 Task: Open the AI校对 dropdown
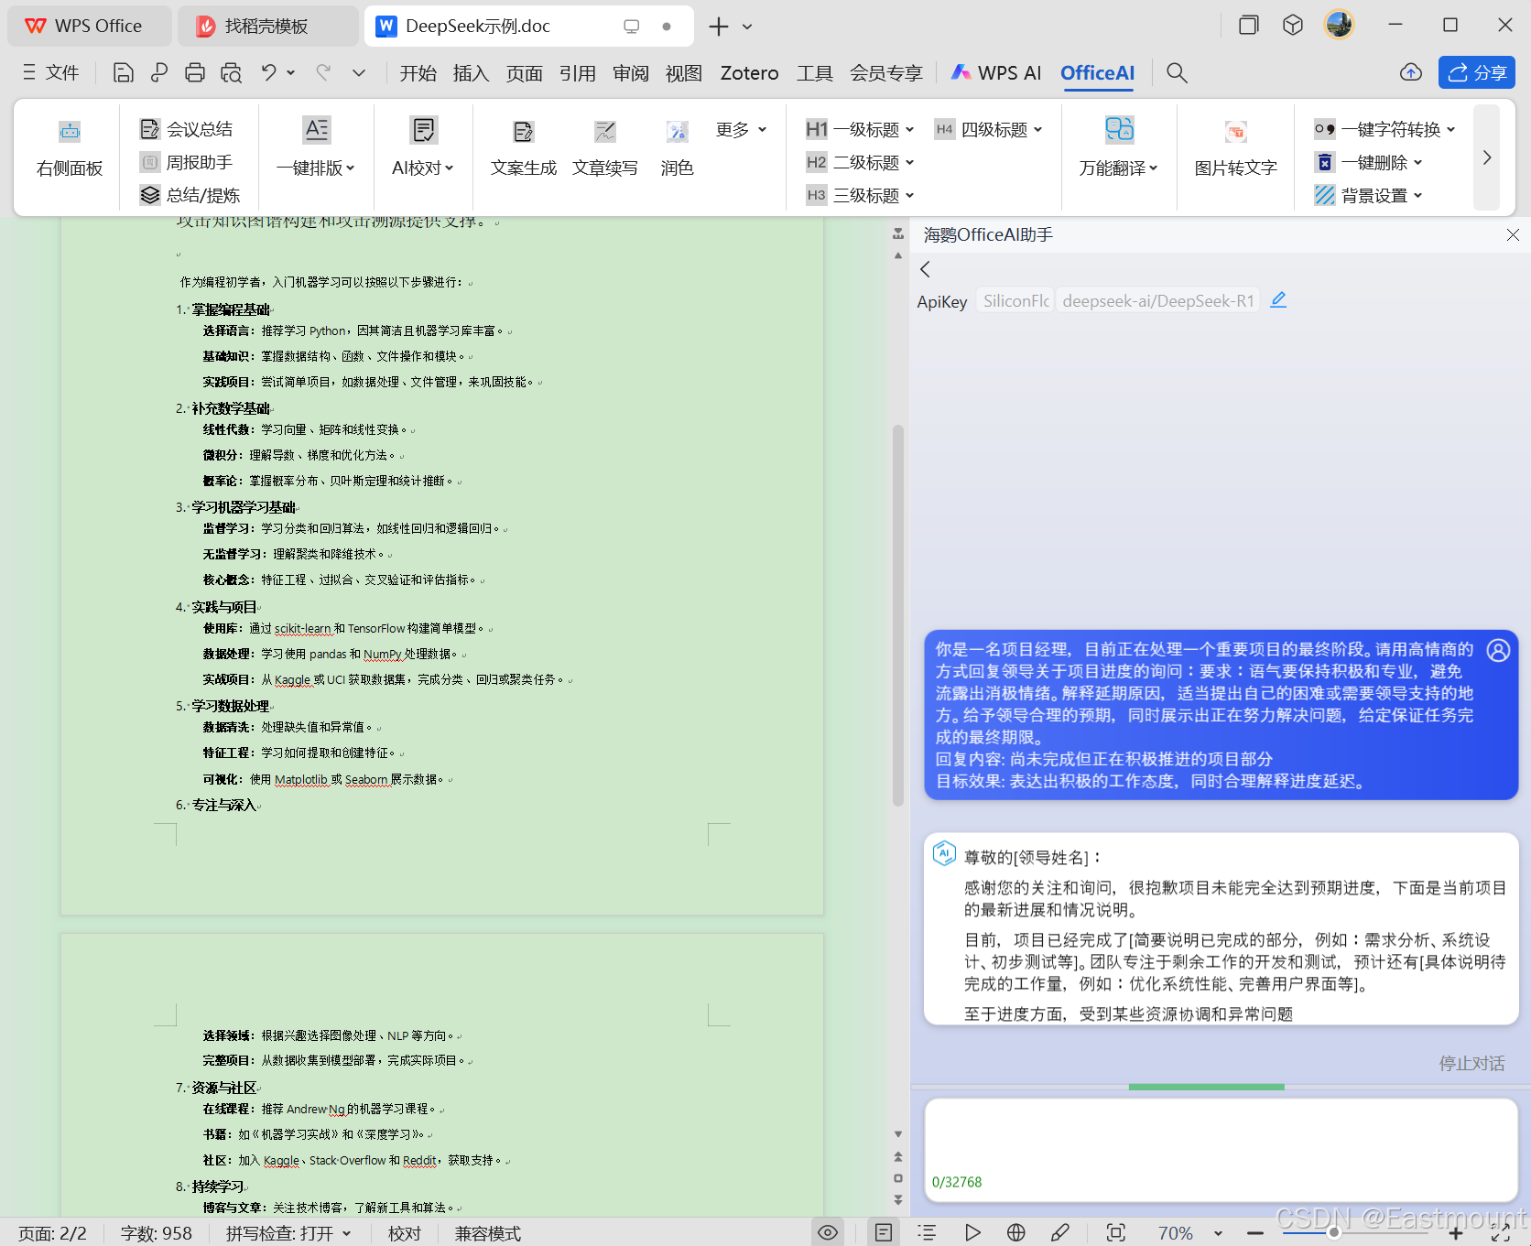pos(423,168)
